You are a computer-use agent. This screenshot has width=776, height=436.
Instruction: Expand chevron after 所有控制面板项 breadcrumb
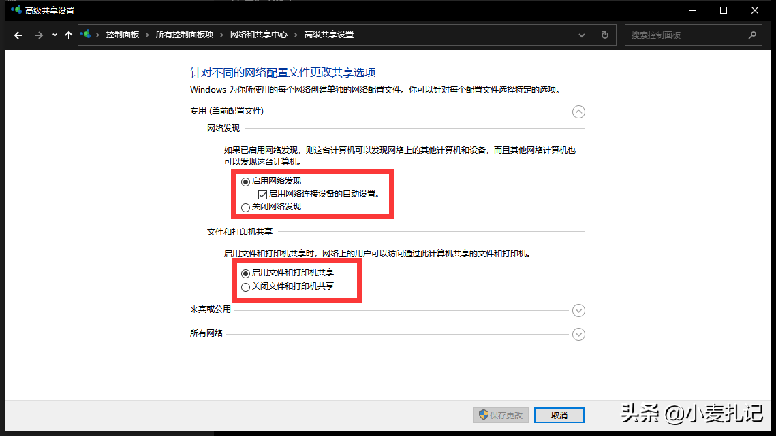(x=221, y=35)
